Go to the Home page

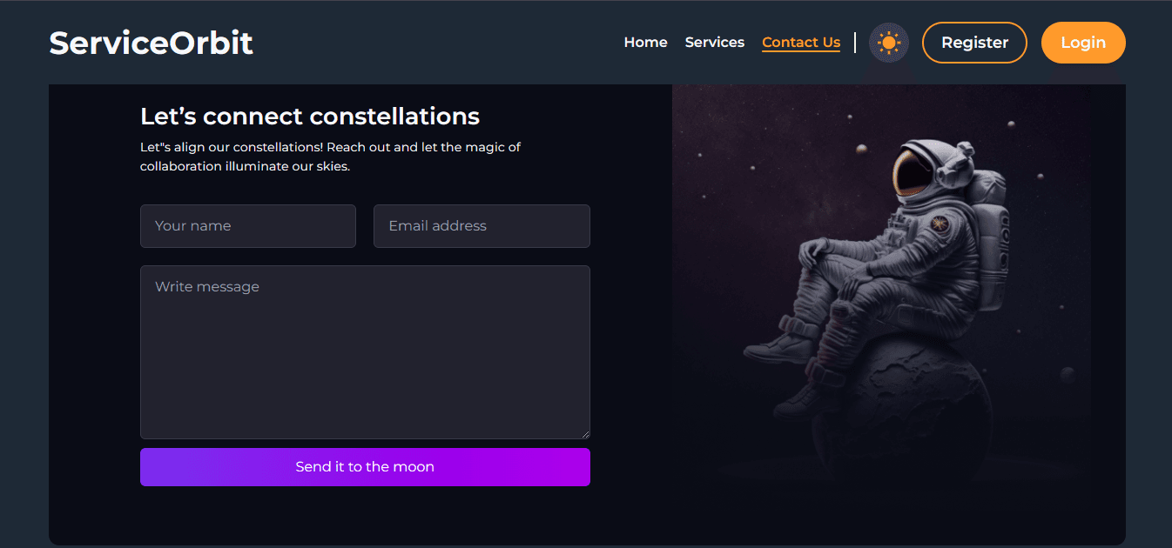pos(645,42)
